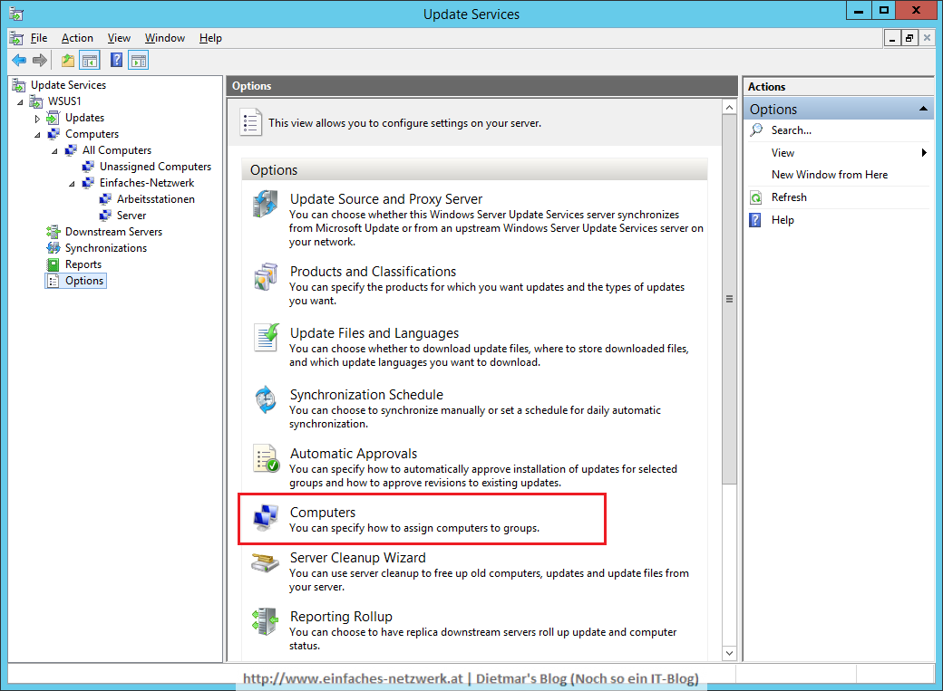Open Update Source and Proxy Server settings
943x691 pixels.
point(386,199)
